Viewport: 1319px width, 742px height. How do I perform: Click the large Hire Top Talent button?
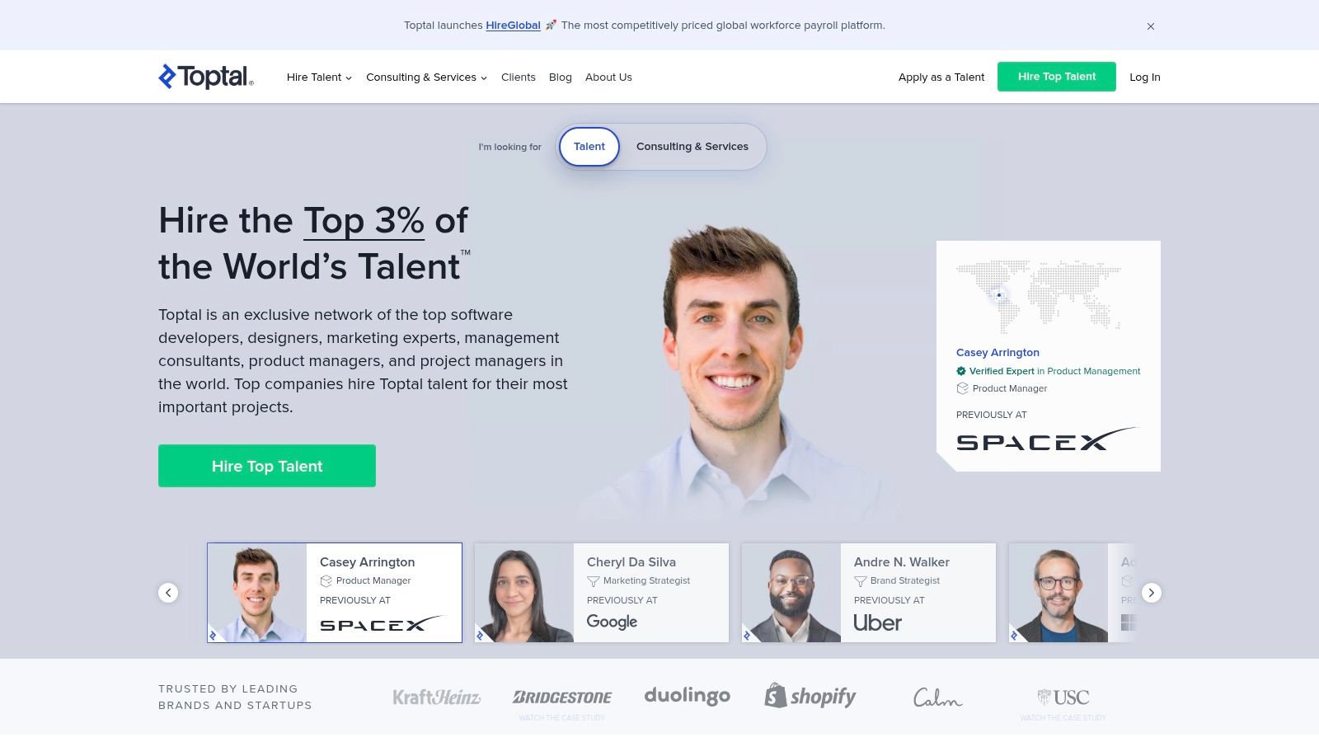click(267, 466)
